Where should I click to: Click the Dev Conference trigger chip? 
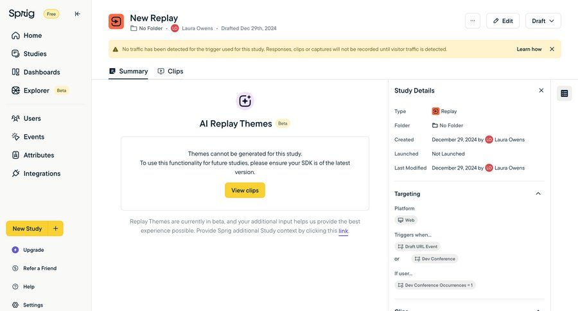point(435,259)
